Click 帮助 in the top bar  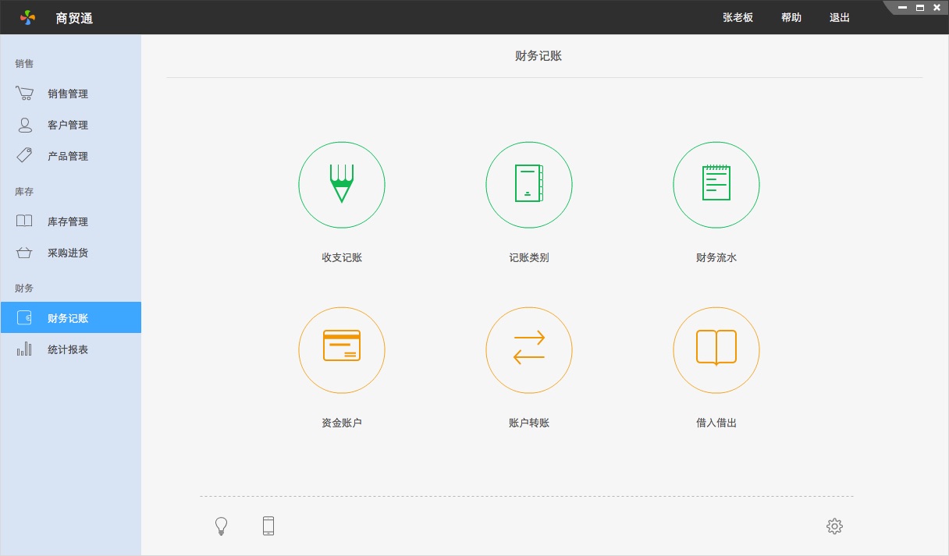(x=791, y=17)
